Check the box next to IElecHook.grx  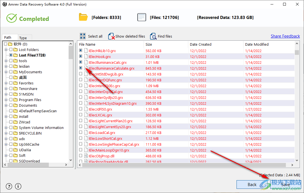tap(81, 56)
